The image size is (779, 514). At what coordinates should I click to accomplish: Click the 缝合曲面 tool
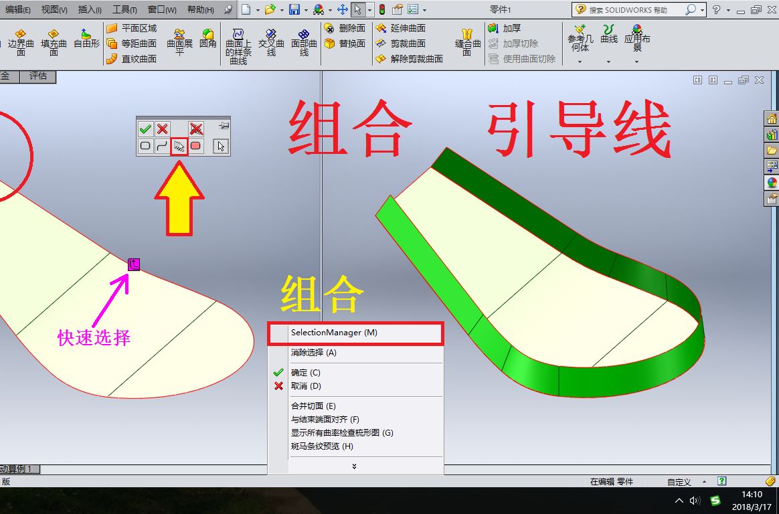(x=468, y=40)
